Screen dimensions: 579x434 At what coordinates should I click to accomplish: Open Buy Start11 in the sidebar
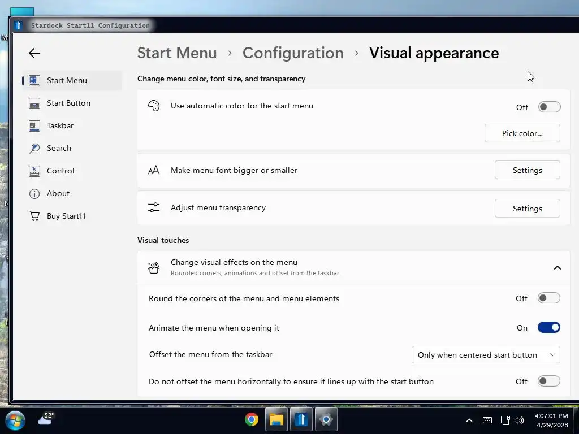(x=72, y=216)
